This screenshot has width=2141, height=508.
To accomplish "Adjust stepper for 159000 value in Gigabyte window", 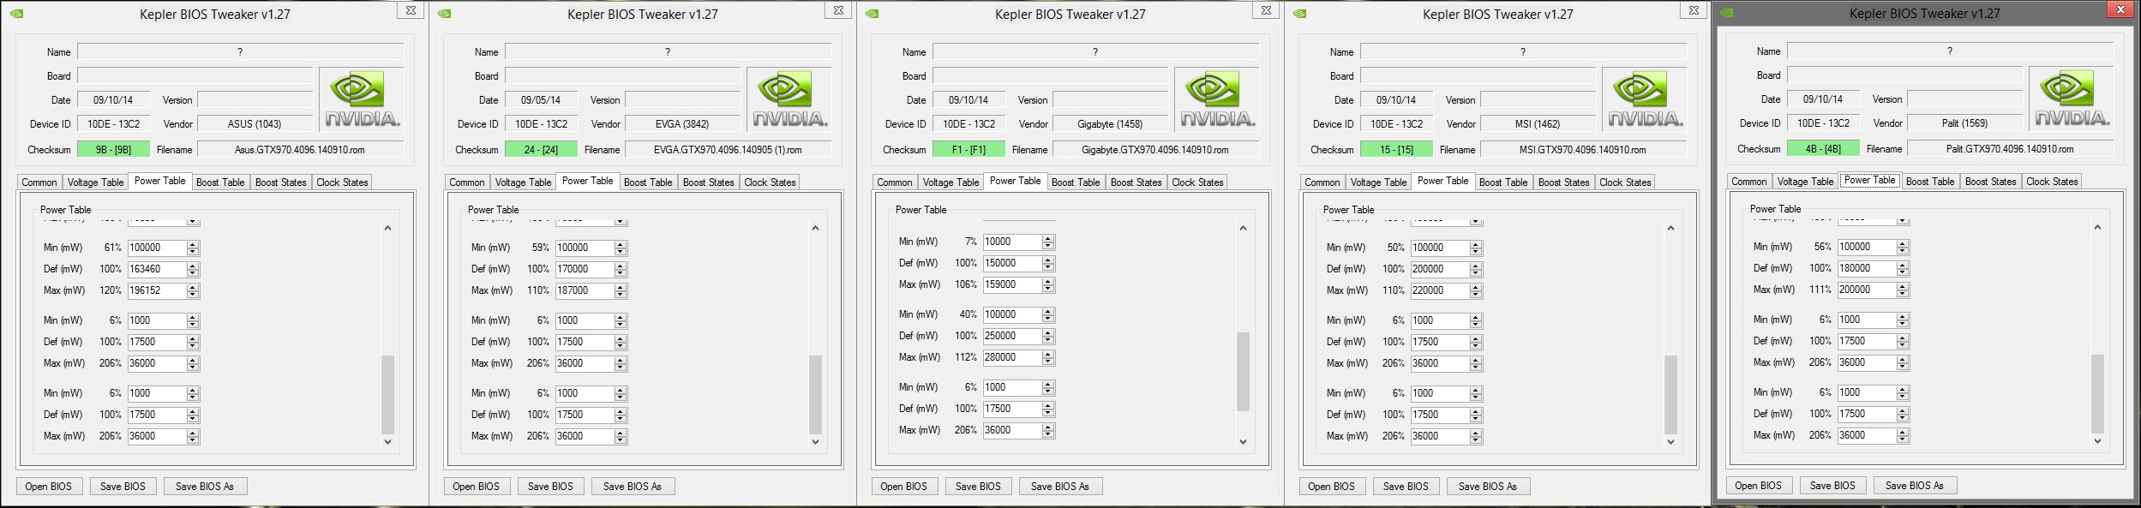I will (x=1047, y=284).
